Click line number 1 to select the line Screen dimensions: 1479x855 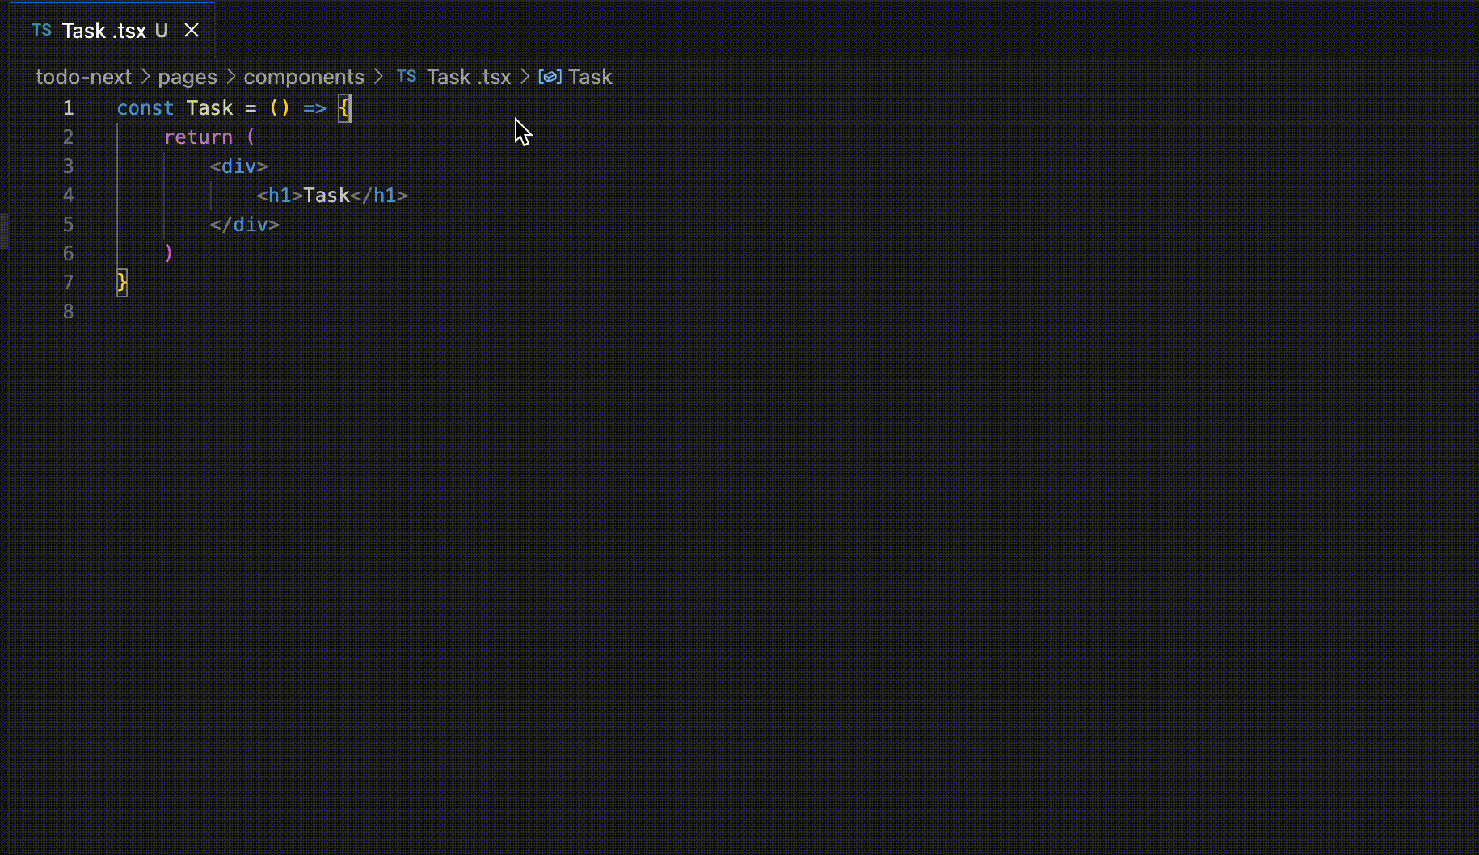point(69,107)
